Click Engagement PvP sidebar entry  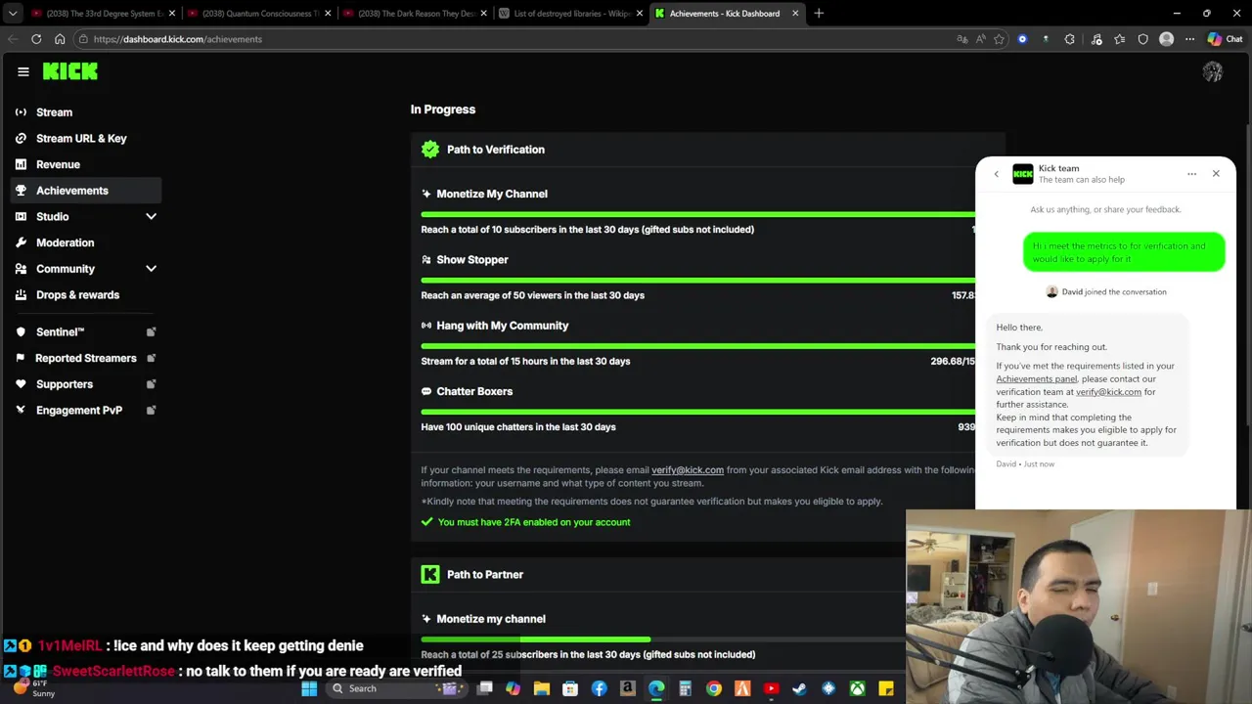pos(79,410)
